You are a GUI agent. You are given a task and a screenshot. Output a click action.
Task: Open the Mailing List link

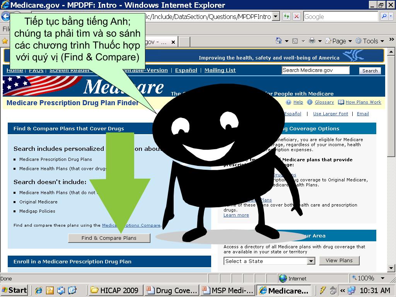(220, 70)
